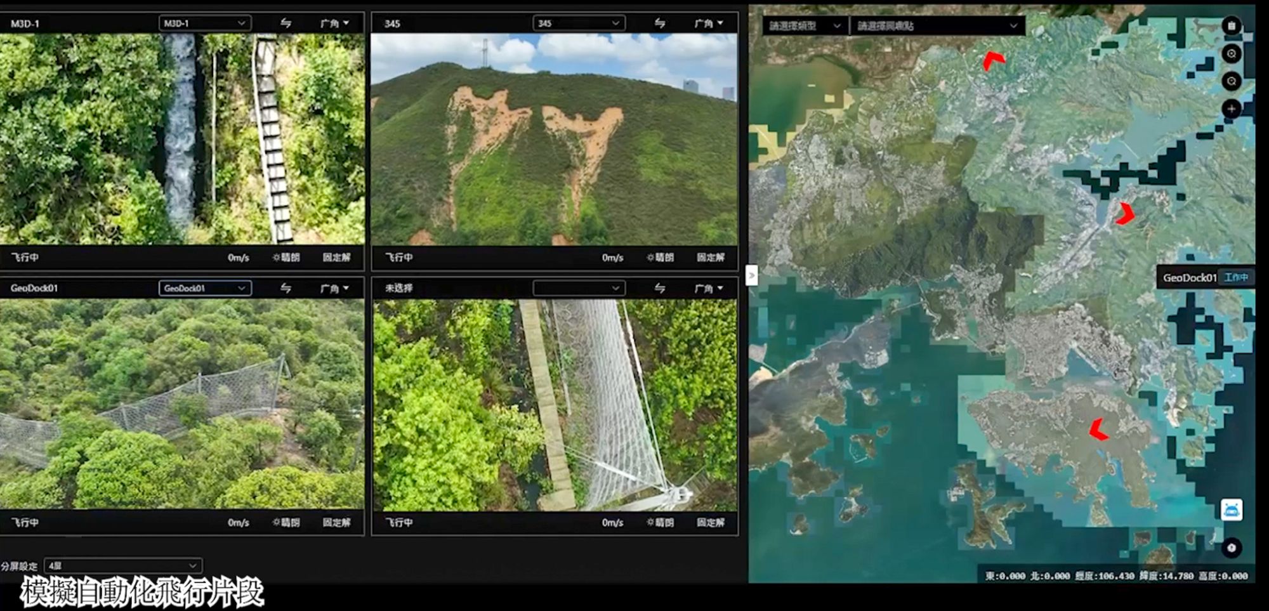Click the round help icon at map bottom
The image size is (1269, 611).
point(1231,548)
